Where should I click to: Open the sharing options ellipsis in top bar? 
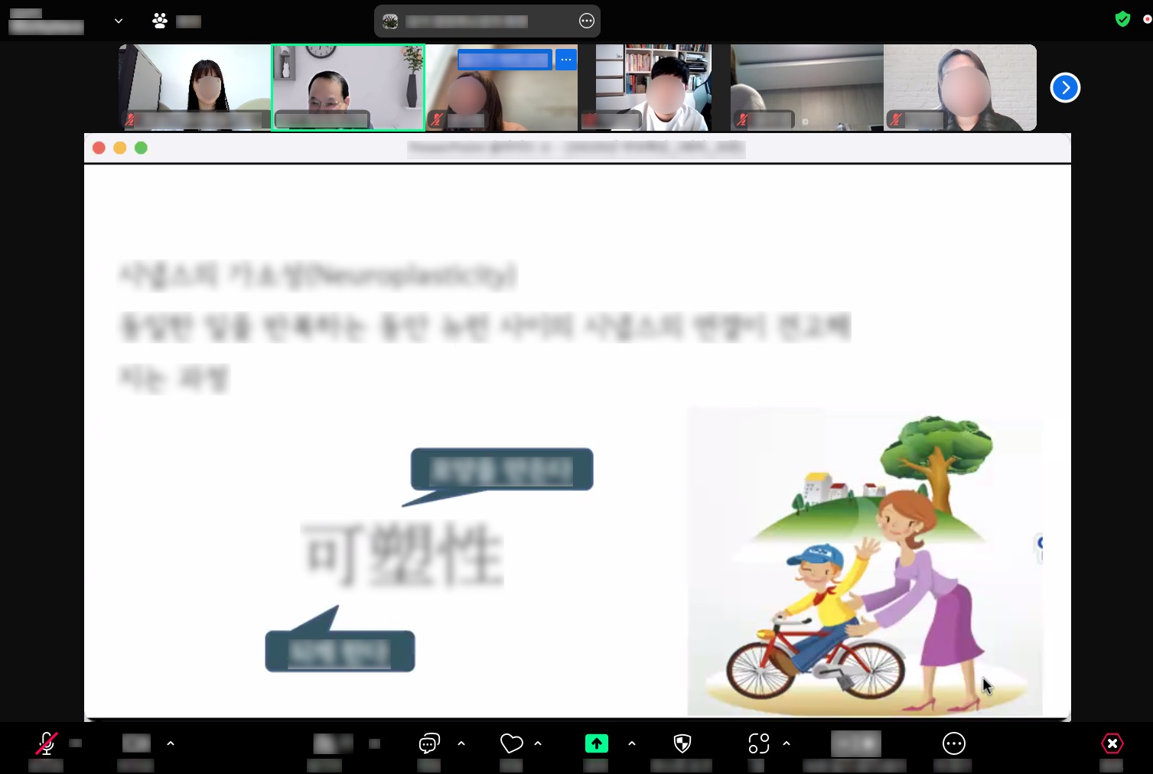[587, 21]
